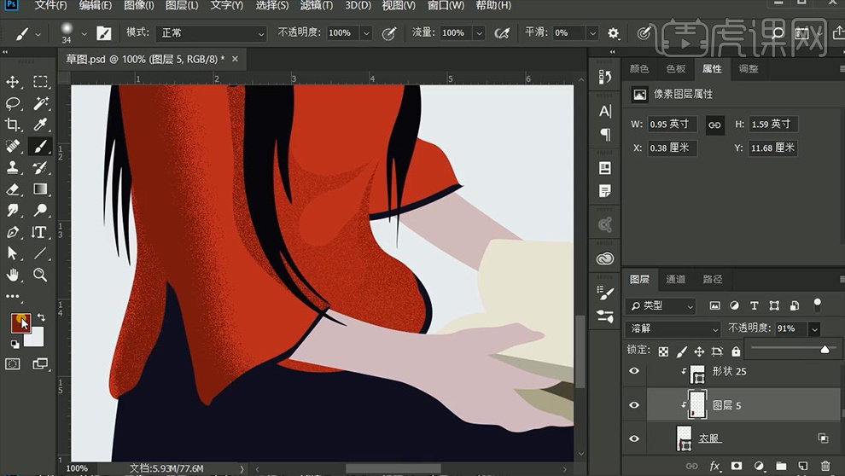Click the foreground color swatch
Viewport: 845px width, 476px height.
click(20, 322)
